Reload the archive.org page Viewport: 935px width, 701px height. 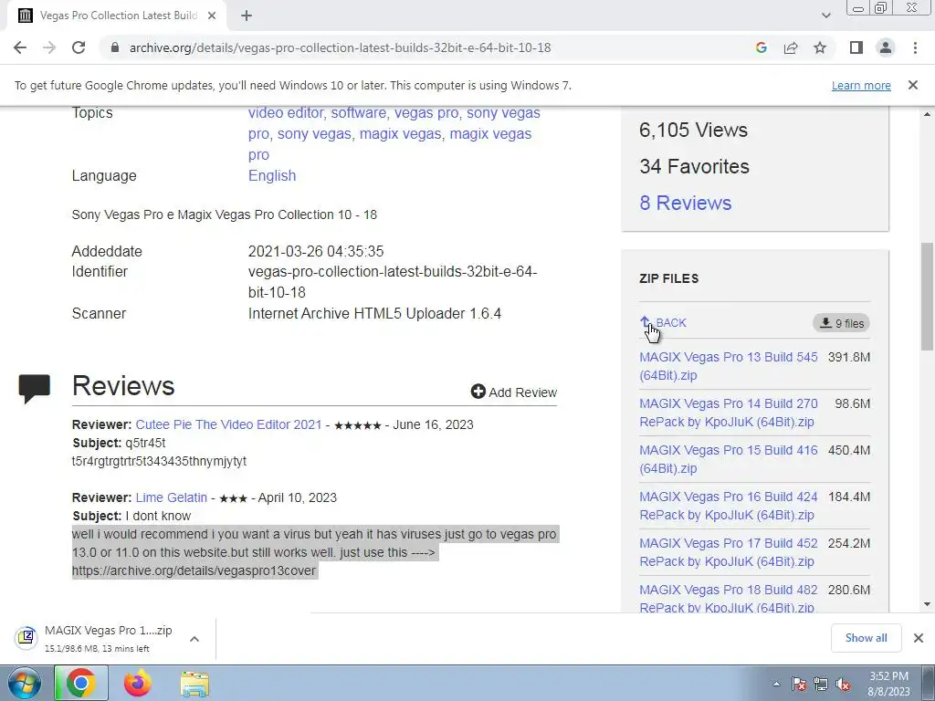pos(79,47)
